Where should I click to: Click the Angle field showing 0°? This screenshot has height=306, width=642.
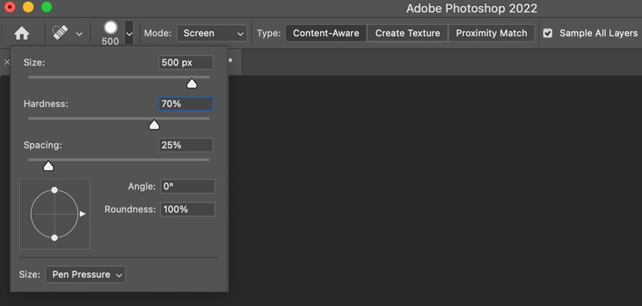(x=187, y=186)
